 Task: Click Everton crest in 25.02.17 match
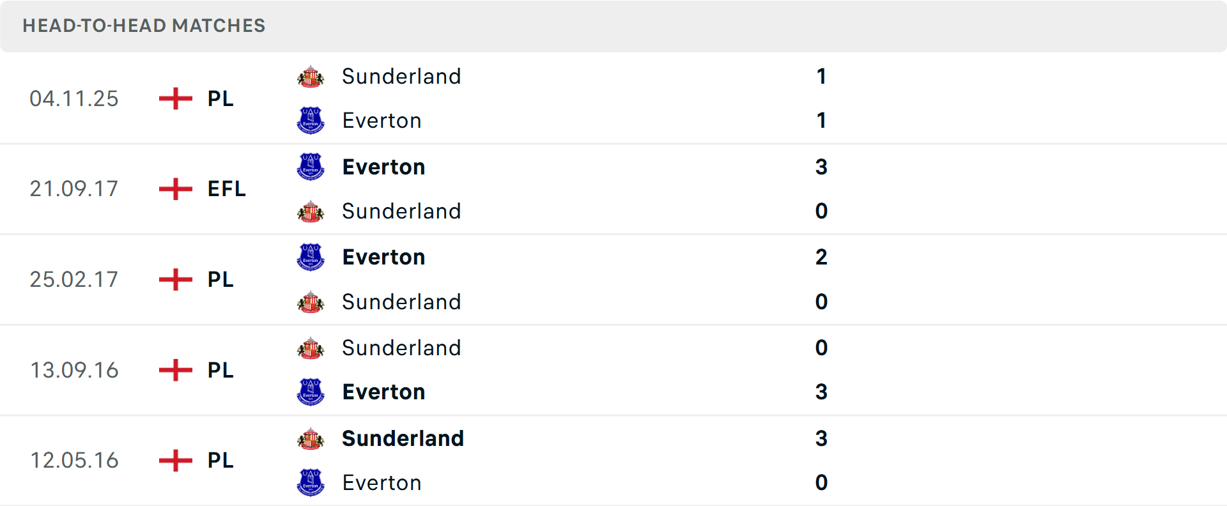[x=311, y=257]
